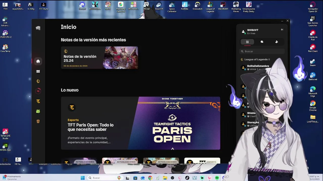
Task: Select the green game icon in sidebar
Action: [38, 111]
